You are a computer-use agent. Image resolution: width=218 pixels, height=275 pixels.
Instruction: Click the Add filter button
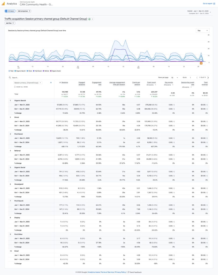coord(10,23)
